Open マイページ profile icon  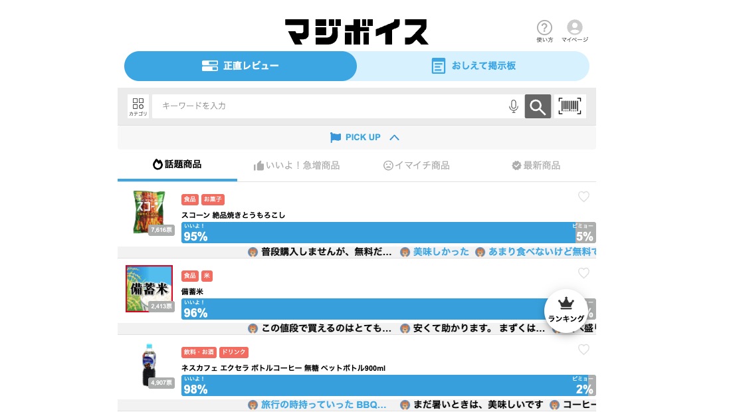tap(574, 31)
